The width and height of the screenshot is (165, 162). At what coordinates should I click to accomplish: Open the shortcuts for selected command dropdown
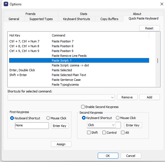pyautogui.click(x=61, y=97)
